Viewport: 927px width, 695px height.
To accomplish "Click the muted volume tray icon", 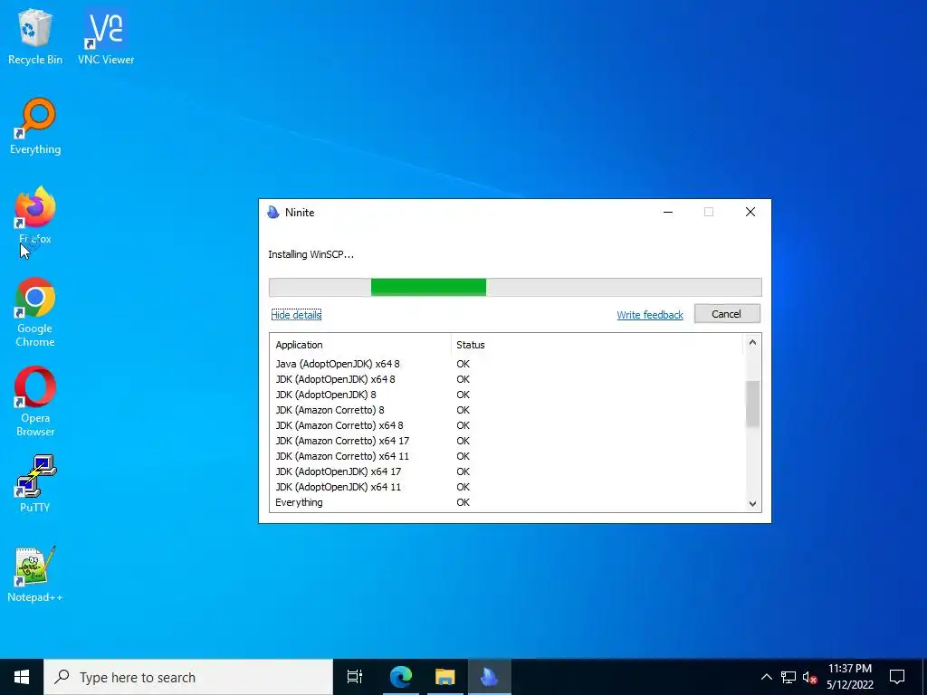I will [x=809, y=677].
